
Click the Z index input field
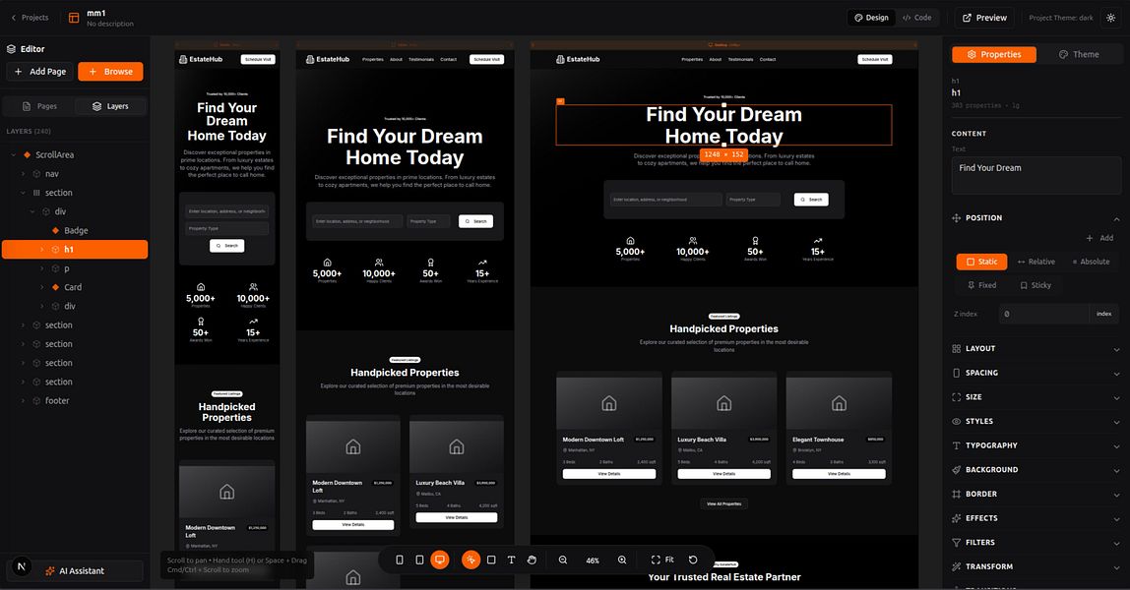[x=1043, y=314]
